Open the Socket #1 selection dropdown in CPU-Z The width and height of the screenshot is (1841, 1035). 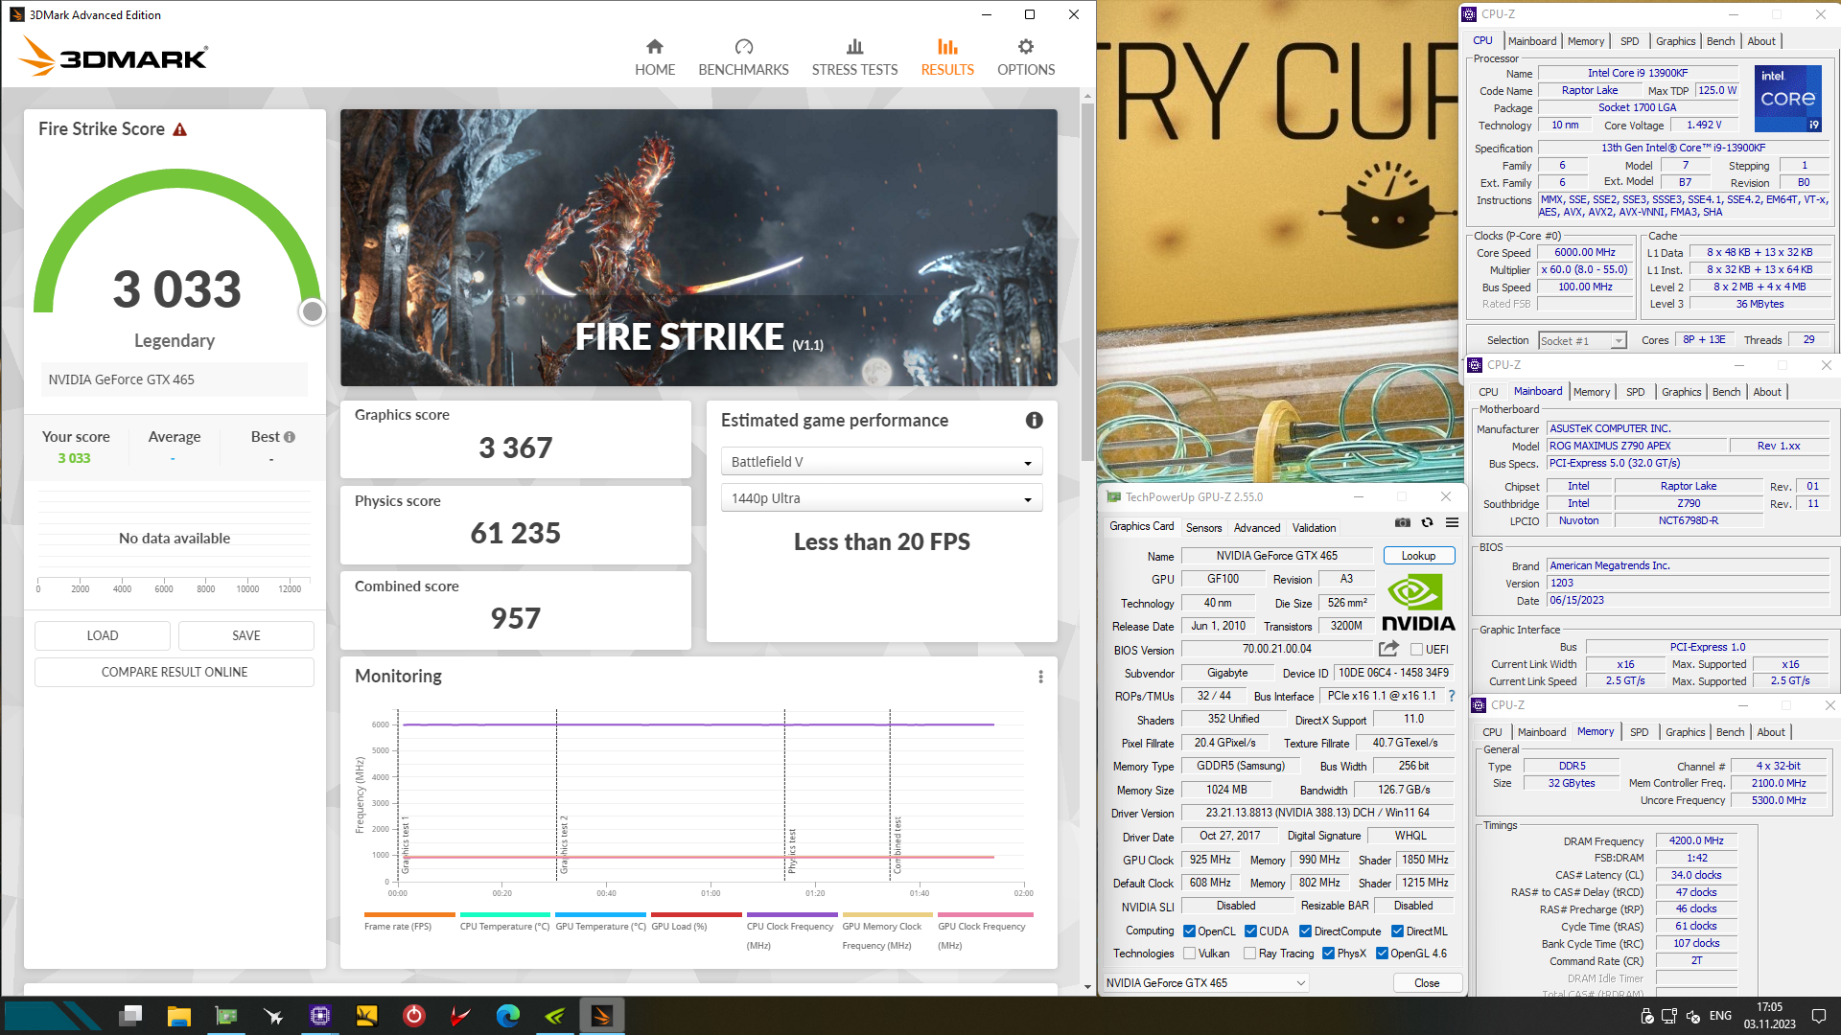coord(1582,341)
